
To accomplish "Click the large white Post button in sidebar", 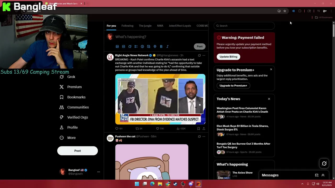I will pyautogui.click(x=77, y=151).
